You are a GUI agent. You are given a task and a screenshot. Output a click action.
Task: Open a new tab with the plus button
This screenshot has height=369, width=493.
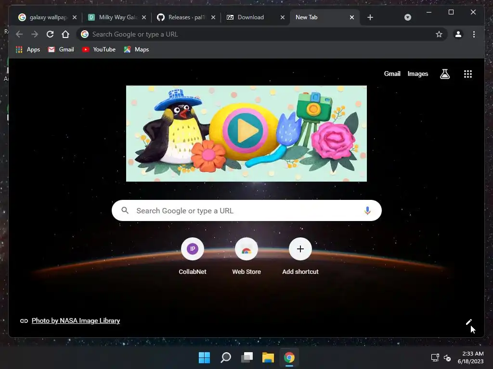tap(370, 17)
